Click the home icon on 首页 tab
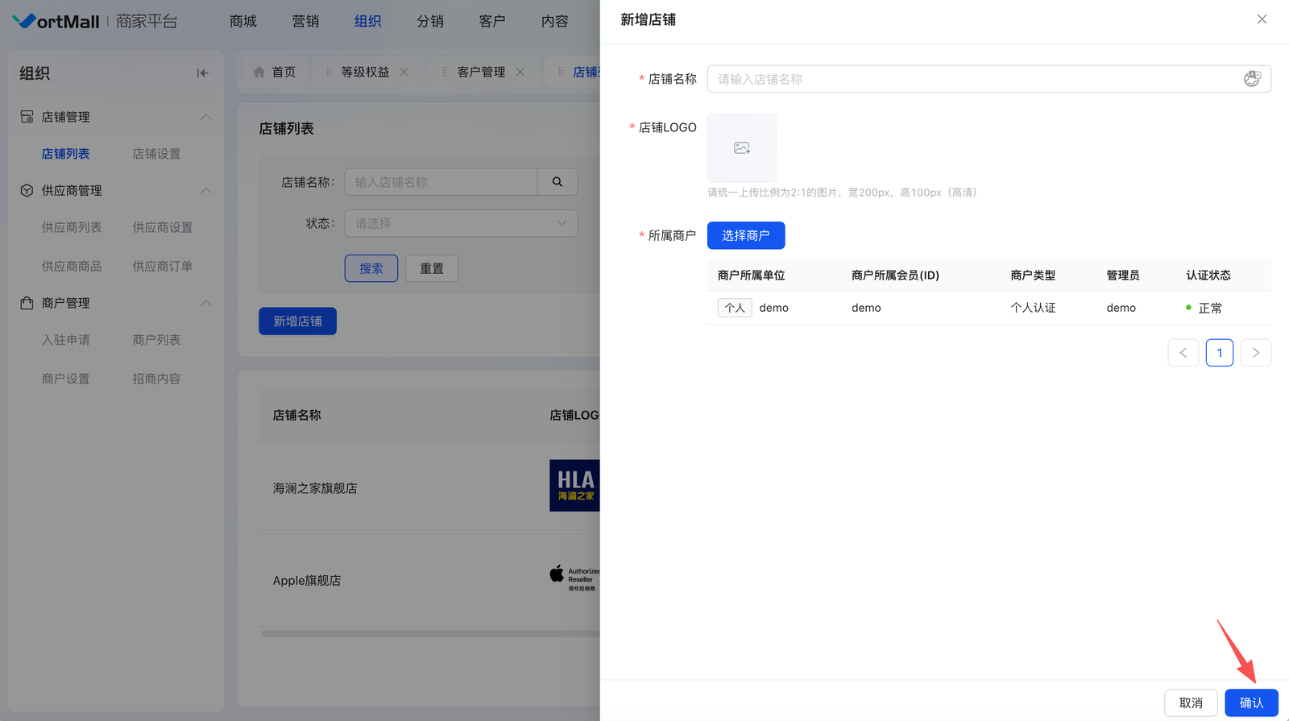This screenshot has height=721, width=1289. click(x=259, y=72)
